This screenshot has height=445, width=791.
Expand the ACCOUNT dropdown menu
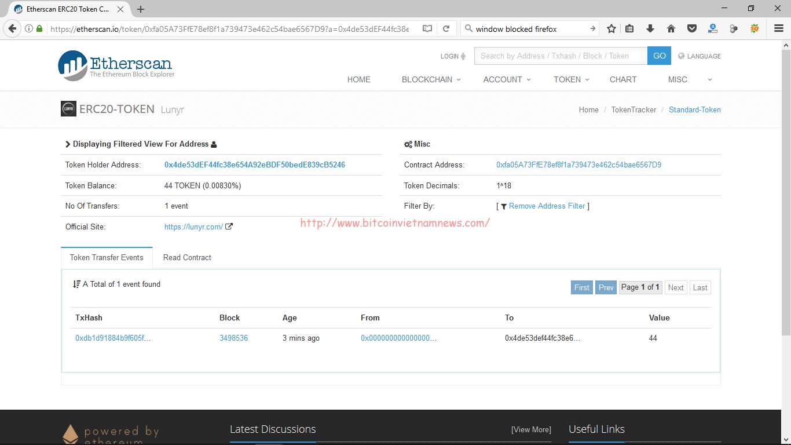coord(507,79)
